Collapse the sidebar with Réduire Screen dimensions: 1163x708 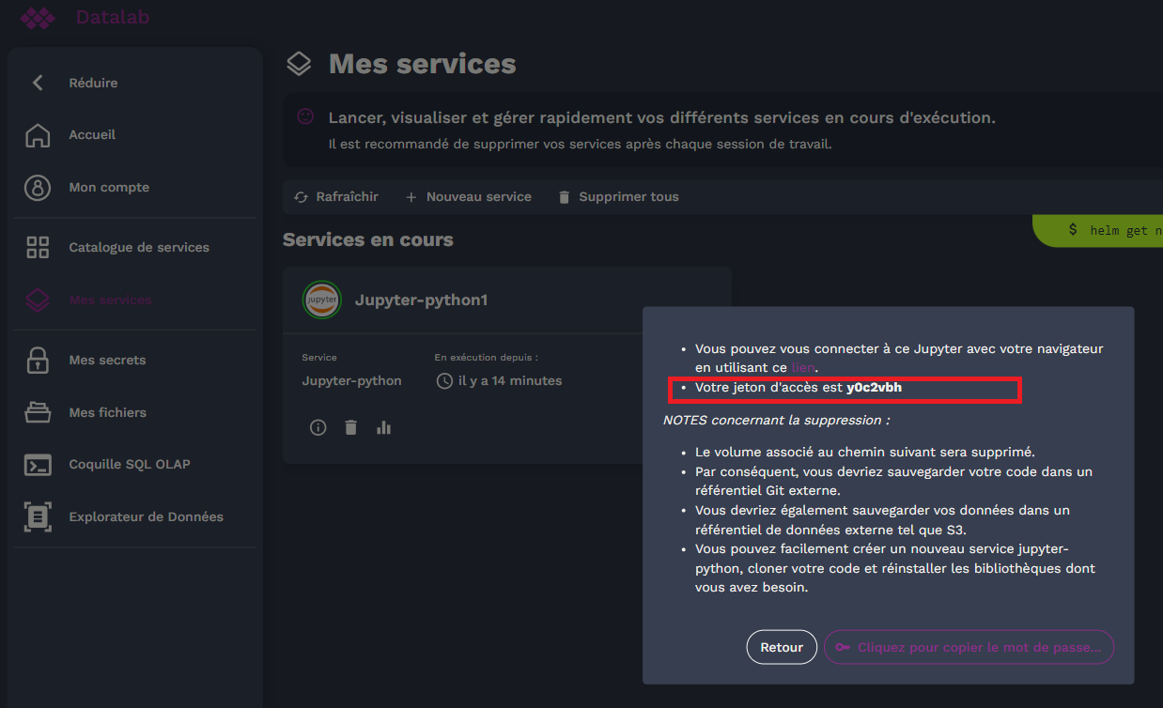click(x=38, y=83)
